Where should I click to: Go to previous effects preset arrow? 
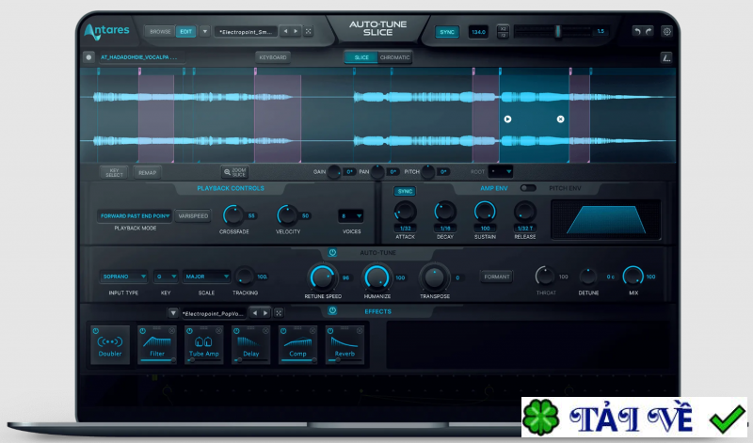click(x=255, y=313)
